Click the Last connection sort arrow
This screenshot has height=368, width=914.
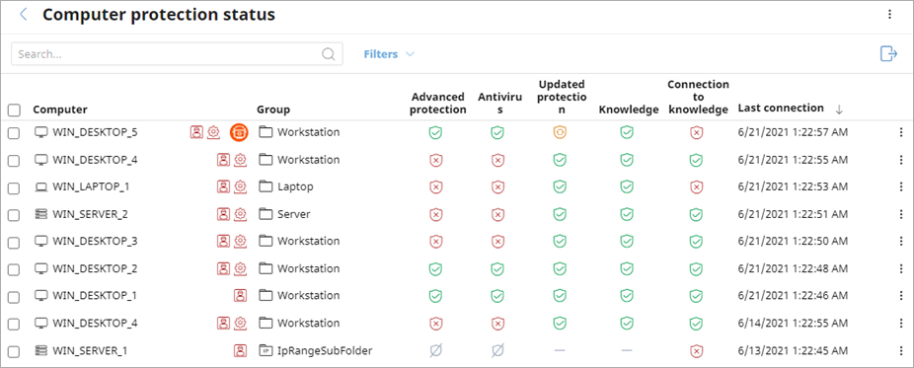tap(839, 109)
